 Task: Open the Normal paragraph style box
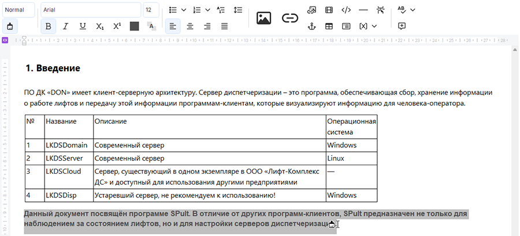[18, 10]
